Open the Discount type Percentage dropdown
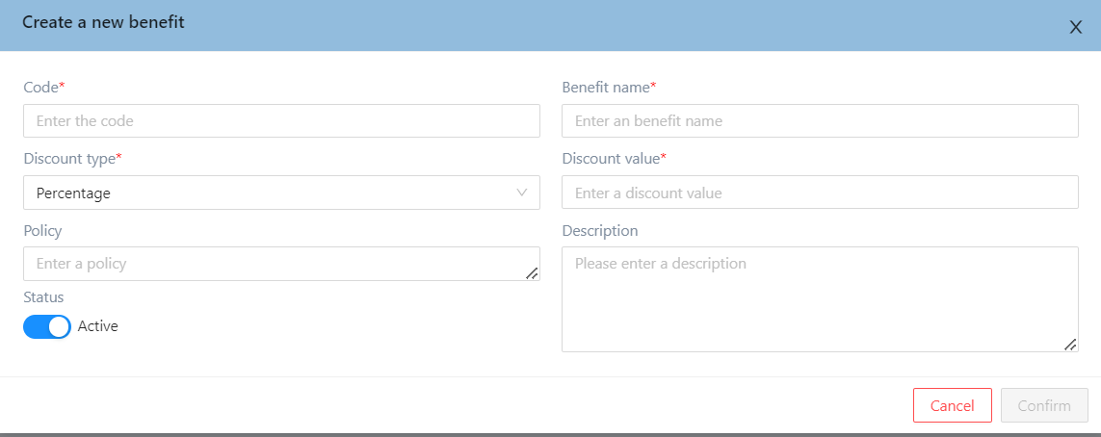This screenshot has height=437, width=1101. 270,193
